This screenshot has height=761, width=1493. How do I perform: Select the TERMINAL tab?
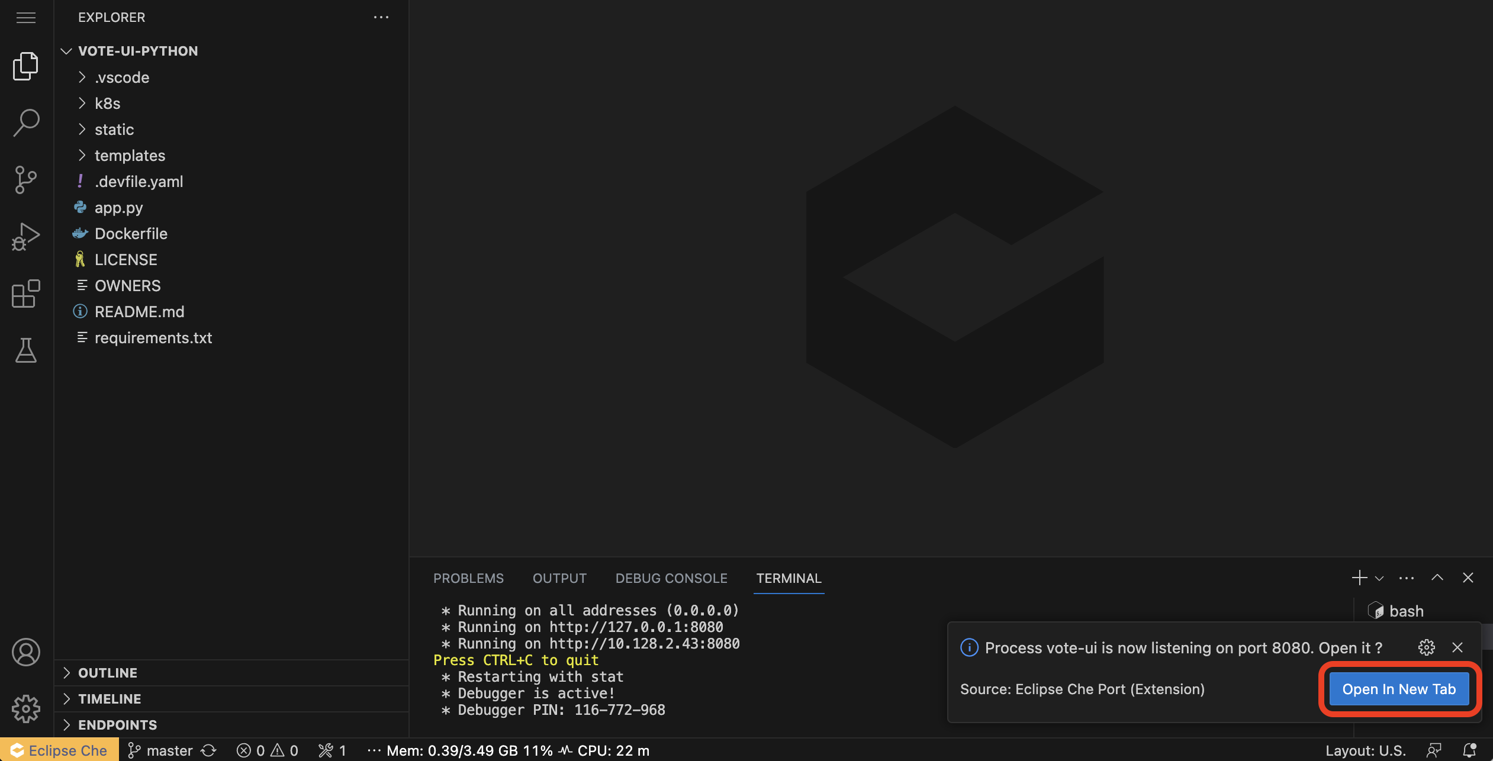(789, 578)
